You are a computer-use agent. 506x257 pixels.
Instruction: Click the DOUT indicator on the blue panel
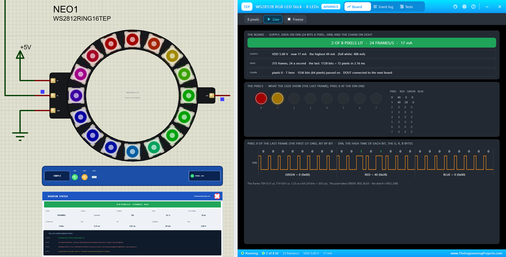[x=94, y=177]
